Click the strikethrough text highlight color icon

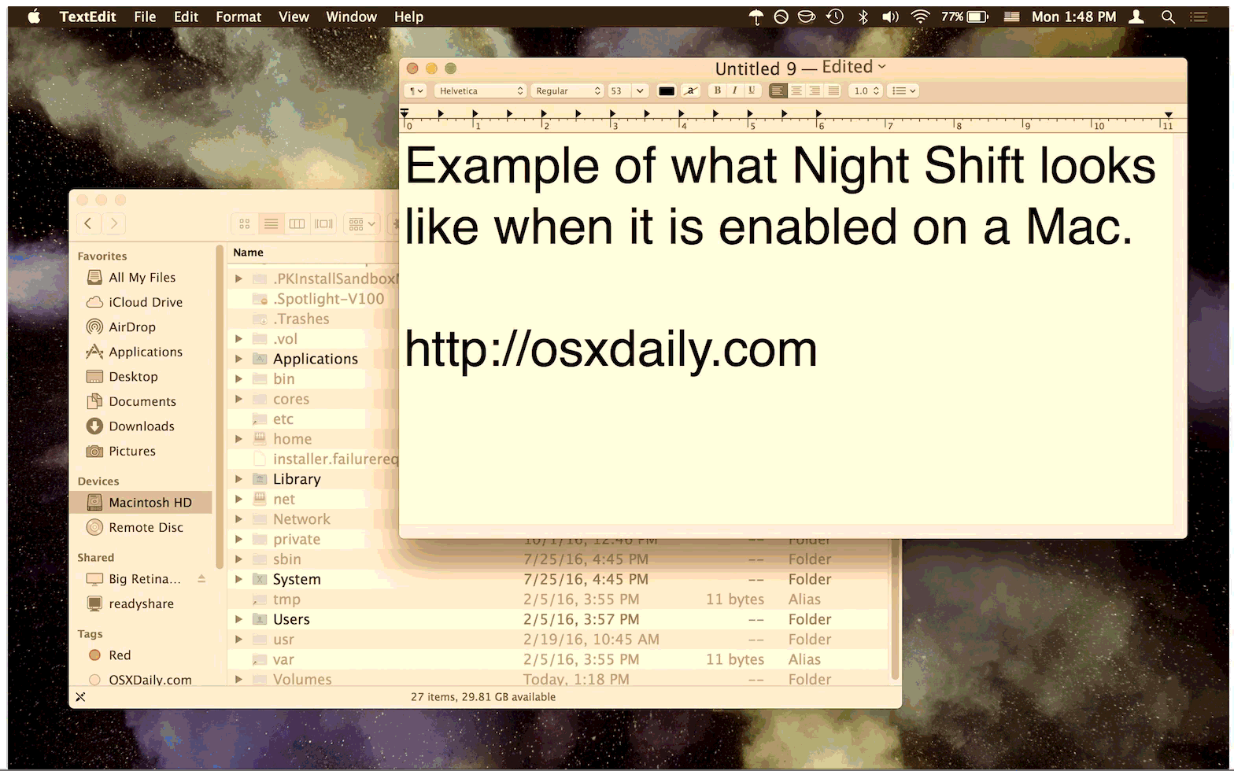(x=690, y=91)
